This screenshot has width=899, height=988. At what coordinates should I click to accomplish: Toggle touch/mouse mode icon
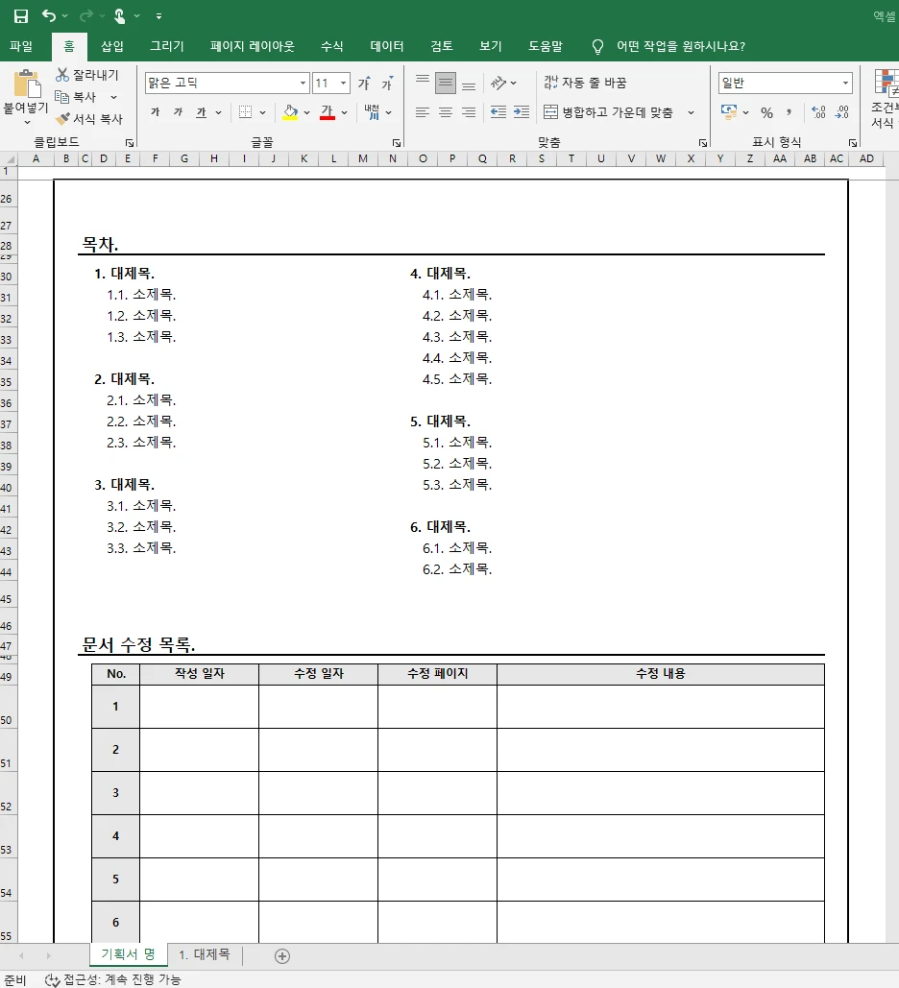click(119, 15)
